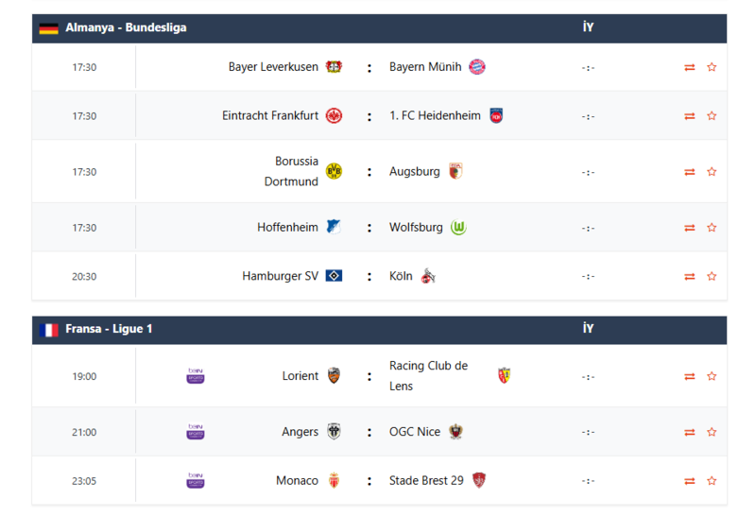
Task: Click the Monaco club crest
Action: coord(334,480)
